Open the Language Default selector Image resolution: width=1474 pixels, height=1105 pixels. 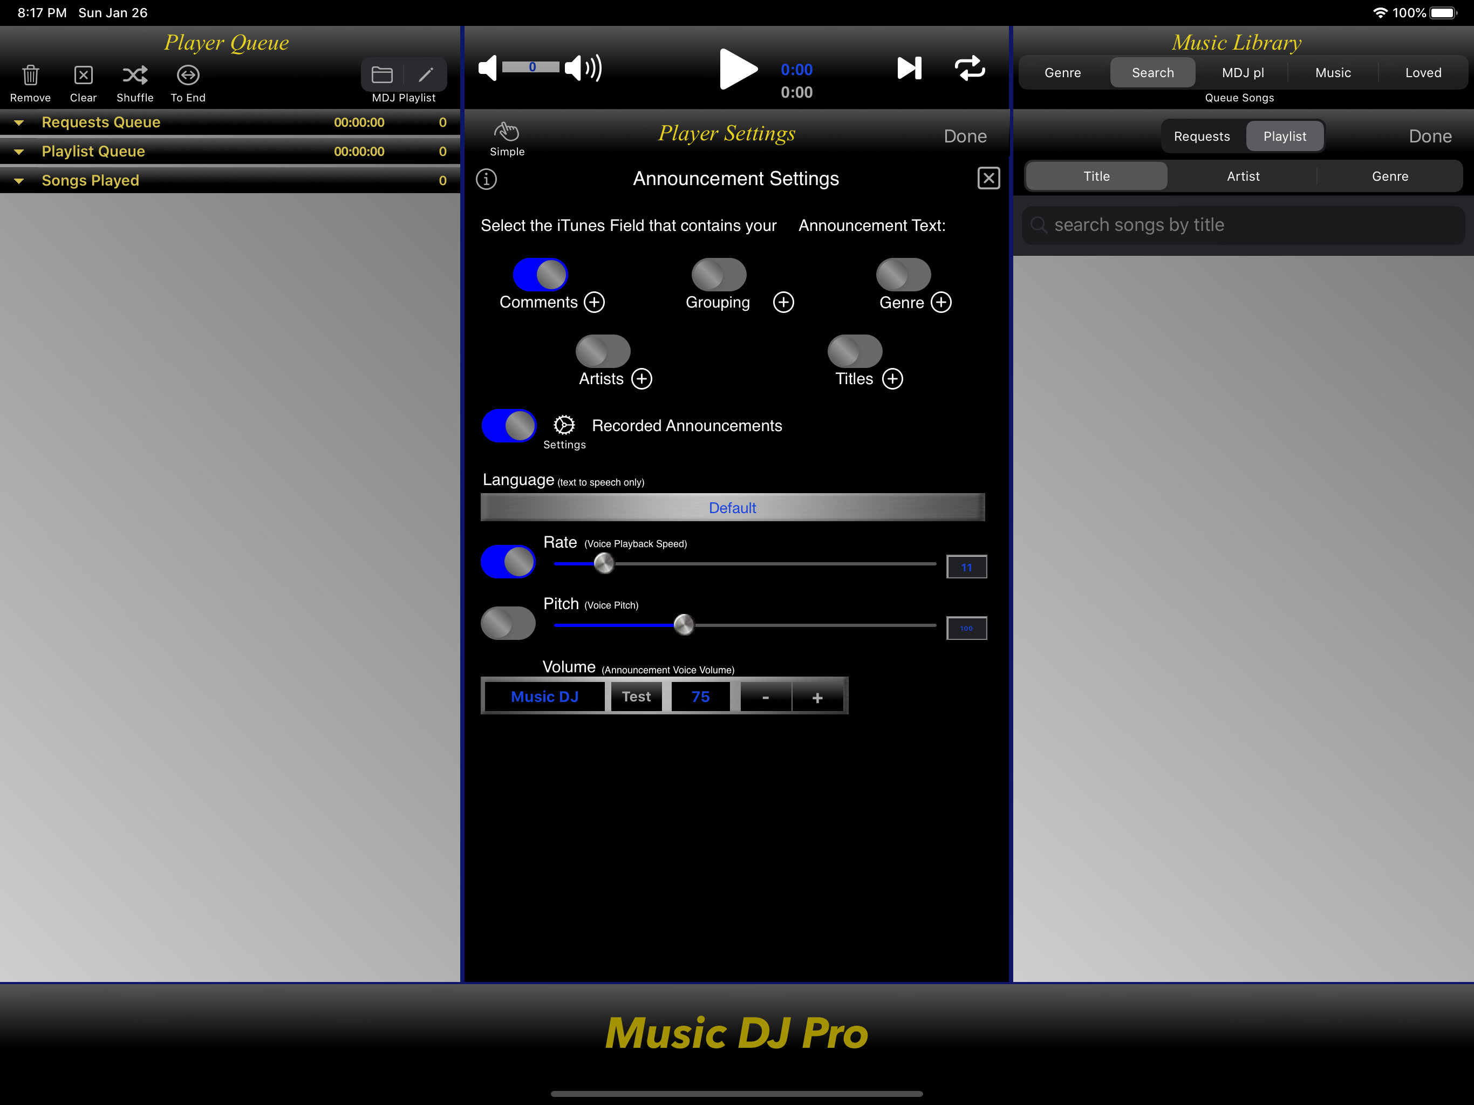click(x=732, y=508)
